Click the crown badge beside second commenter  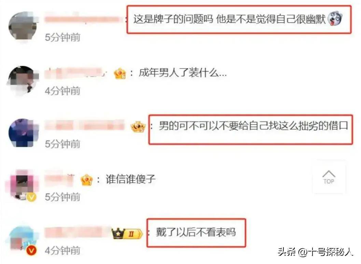pyautogui.click(x=120, y=74)
